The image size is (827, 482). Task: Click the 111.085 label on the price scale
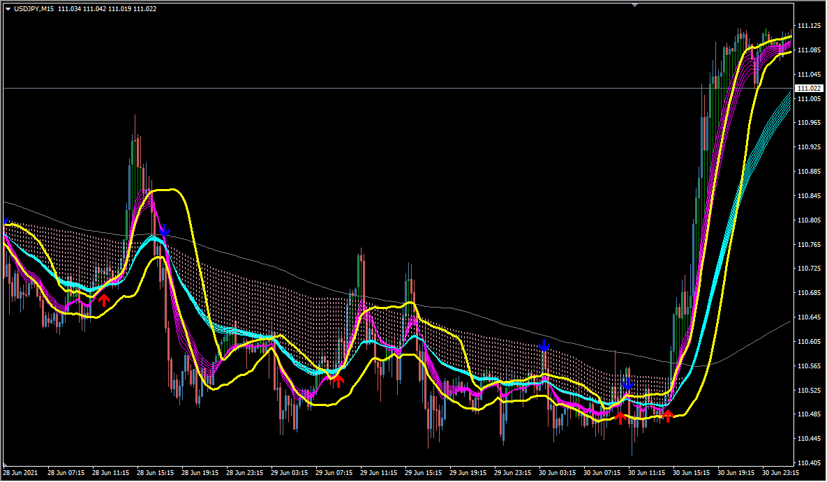click(x=809, y=50)
